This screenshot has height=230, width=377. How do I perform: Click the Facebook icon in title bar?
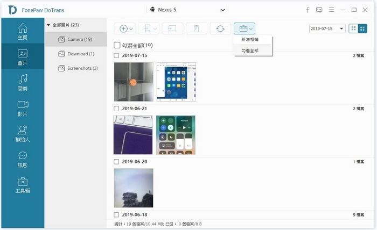click(x=308, y=10)
